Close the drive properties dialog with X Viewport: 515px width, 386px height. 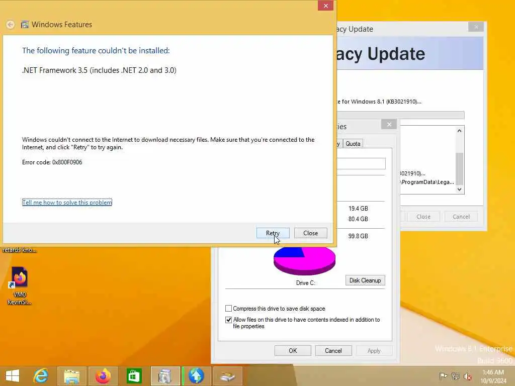[389, 125]
